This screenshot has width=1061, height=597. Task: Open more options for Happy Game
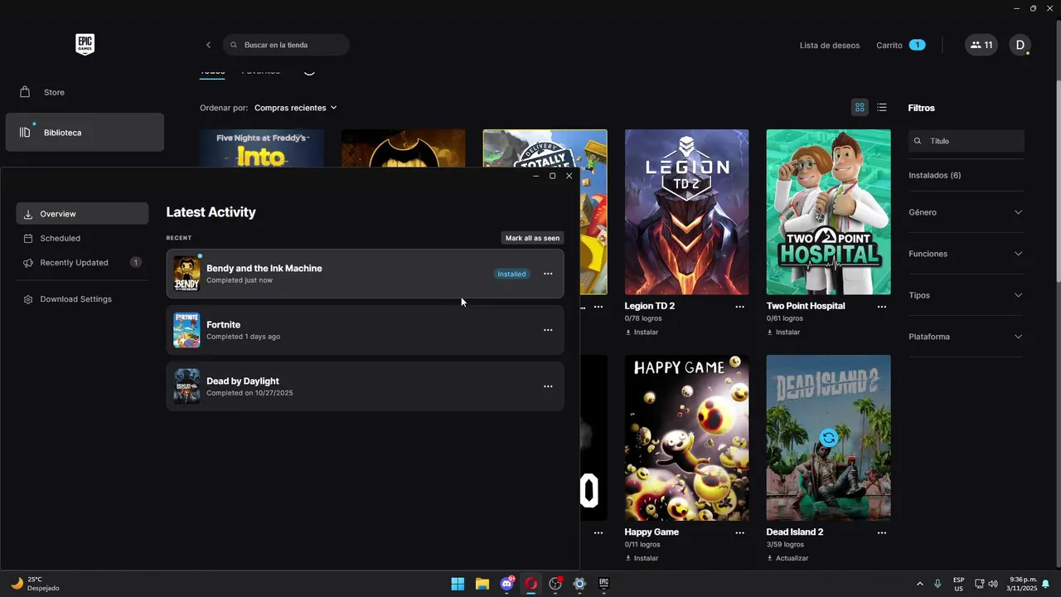click(739, 533)
